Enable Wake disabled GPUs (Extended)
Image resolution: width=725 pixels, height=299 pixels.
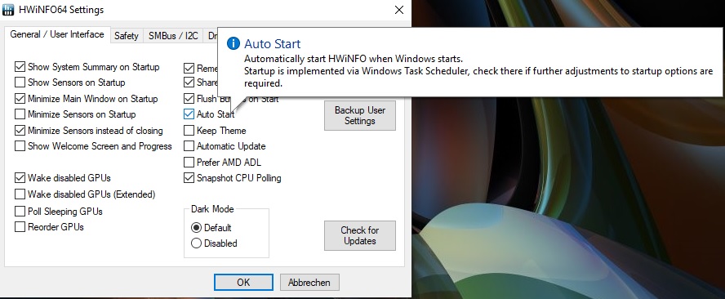pos(20,194)
